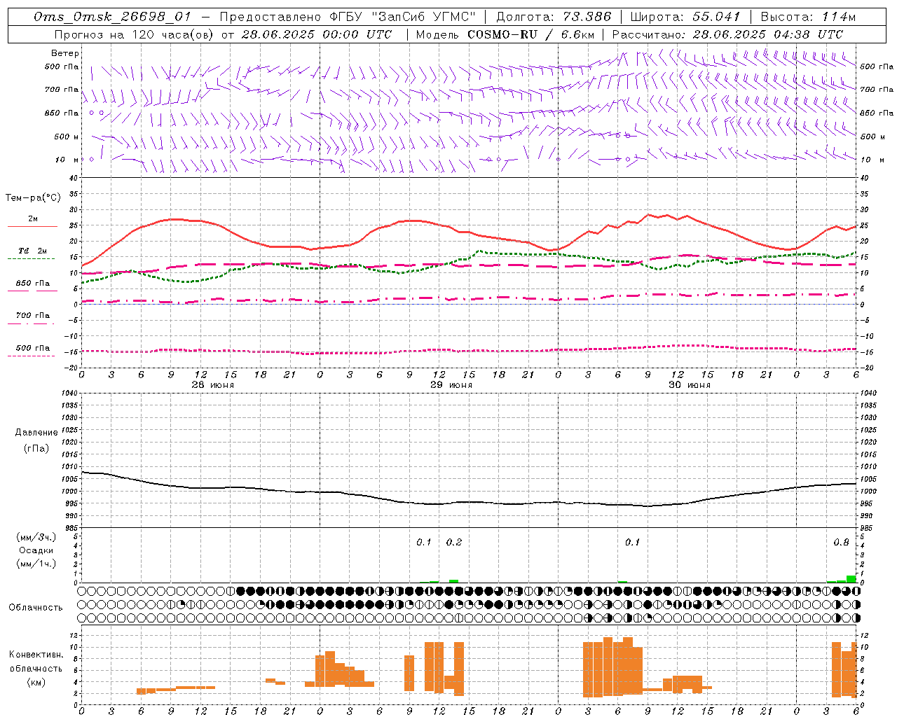Select the Прогноз на 120 часа(ов) text
This screenshot has width=897, height=717.
point(135,34)
